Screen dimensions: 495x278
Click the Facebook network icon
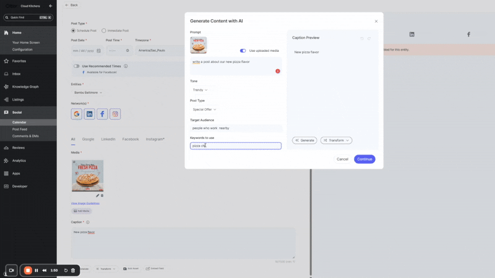pyautogui.click(x=102, y=114)
